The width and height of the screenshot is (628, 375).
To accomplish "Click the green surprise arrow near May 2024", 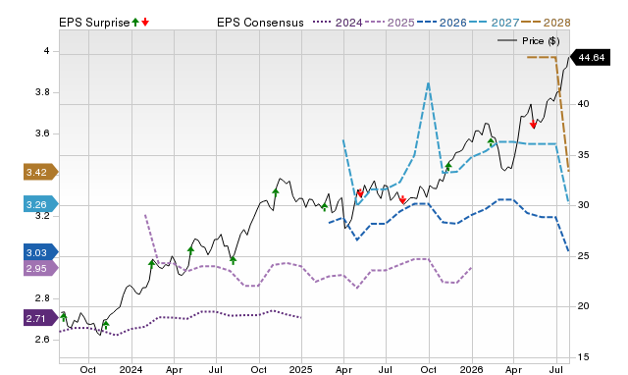I will click(190, 250).
